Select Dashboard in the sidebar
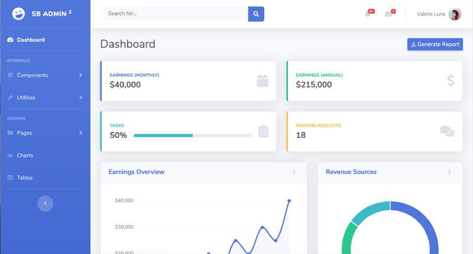The height and width of the screenshot is (254, 473). tap(30, 40)
